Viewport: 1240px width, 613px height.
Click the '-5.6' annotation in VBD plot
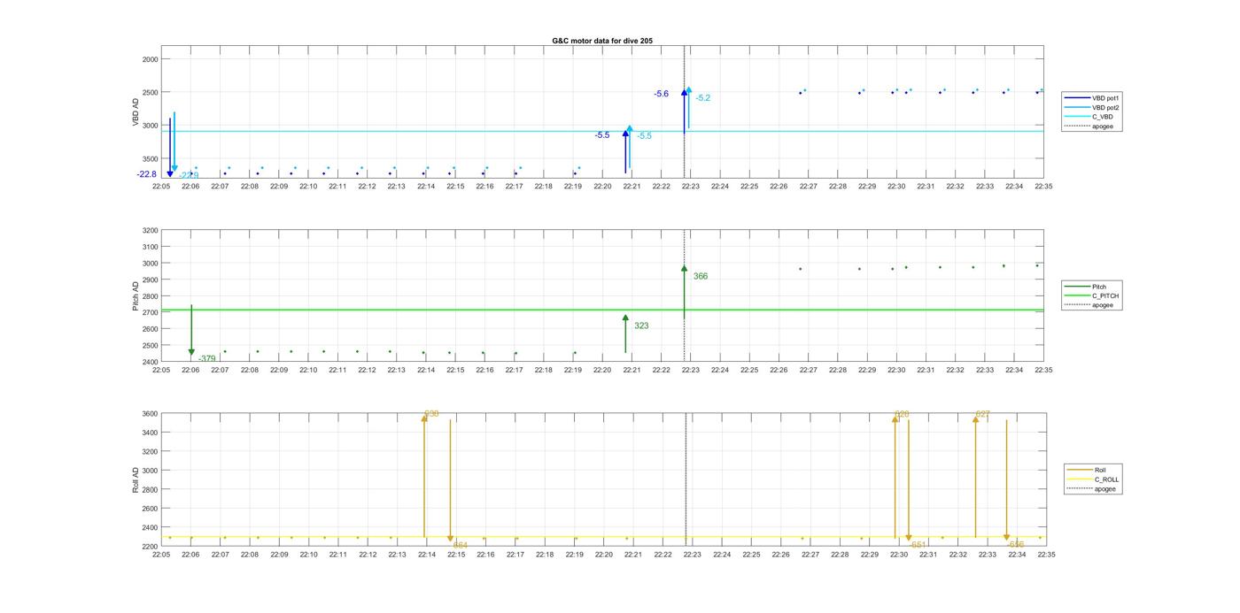click(662, 94)
